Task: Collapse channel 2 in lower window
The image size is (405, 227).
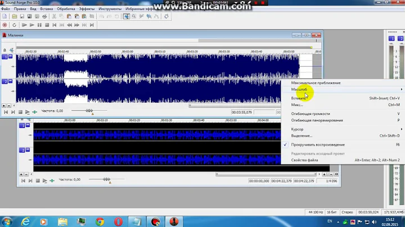Action: pyautogui.click(x=28, y=149)
